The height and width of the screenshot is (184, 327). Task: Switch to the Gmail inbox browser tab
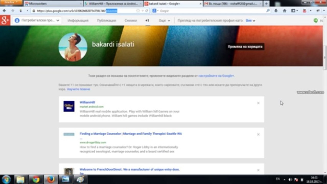(x=233, y=4)
